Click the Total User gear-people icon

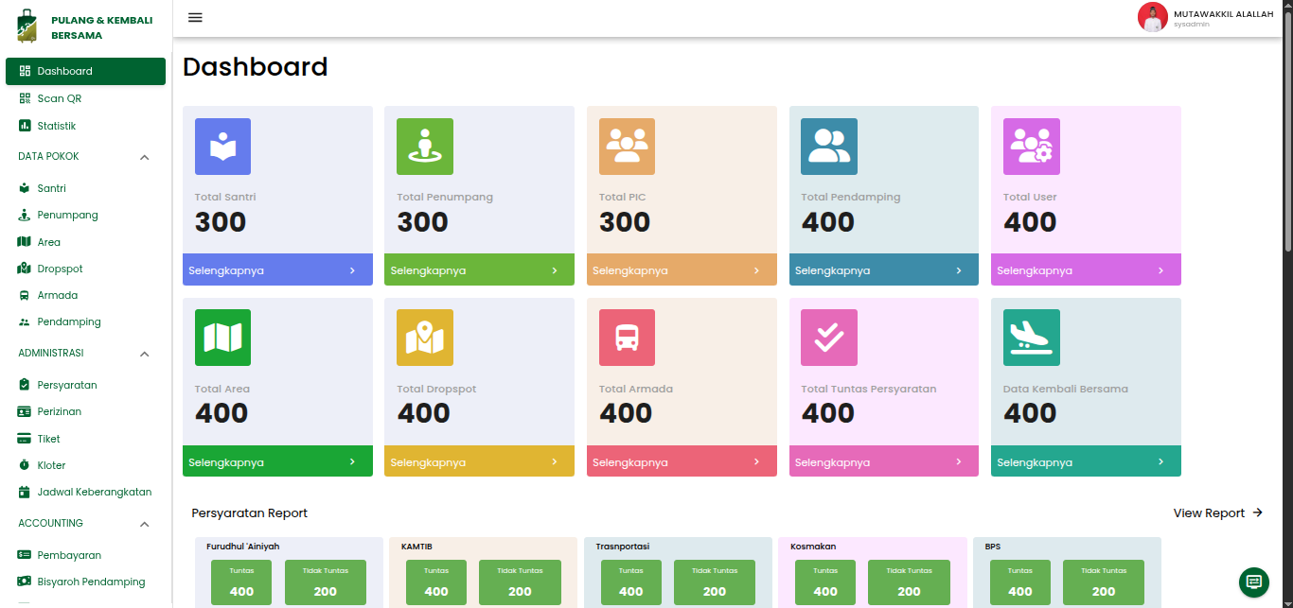click(x=1031, y=147)
